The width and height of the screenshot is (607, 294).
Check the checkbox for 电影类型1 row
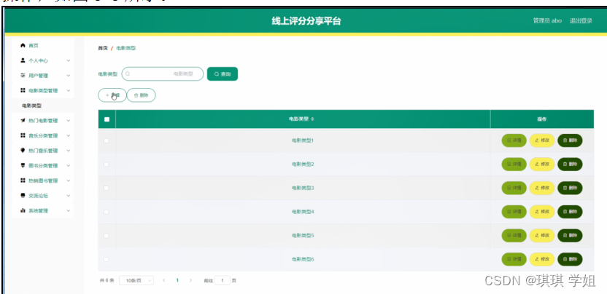coord(107,140)
